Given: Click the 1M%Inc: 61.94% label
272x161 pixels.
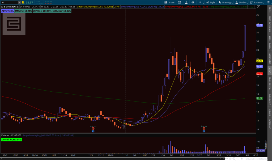Looking at the screenshot, I should pyautogui.click(x=23, y=11).
